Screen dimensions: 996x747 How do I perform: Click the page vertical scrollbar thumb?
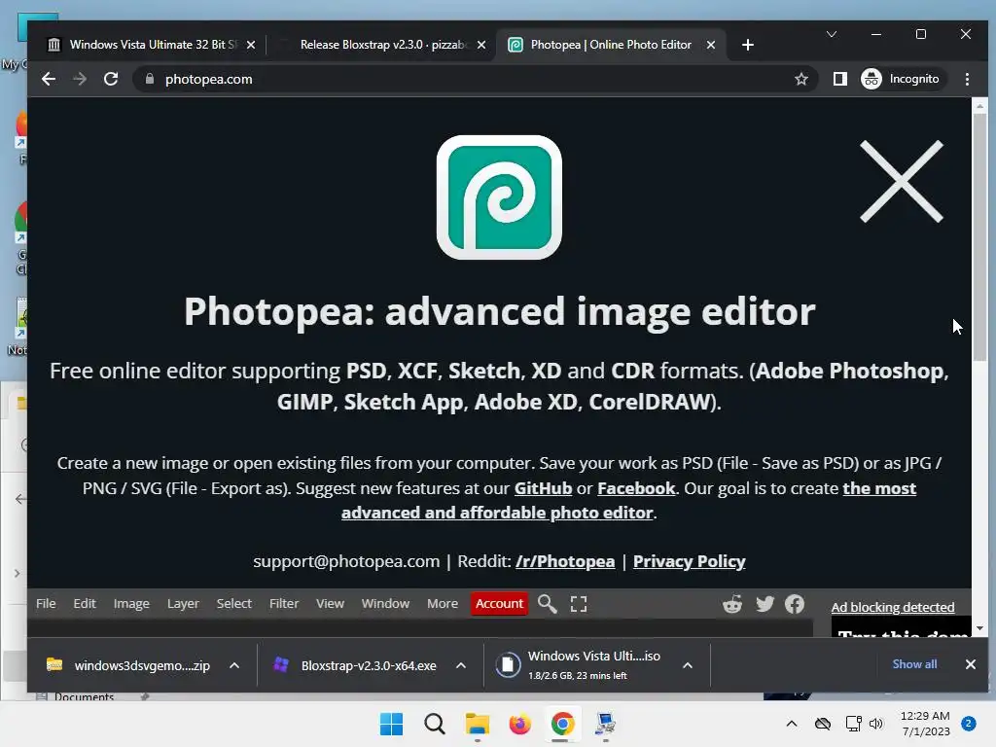point(979,237)
